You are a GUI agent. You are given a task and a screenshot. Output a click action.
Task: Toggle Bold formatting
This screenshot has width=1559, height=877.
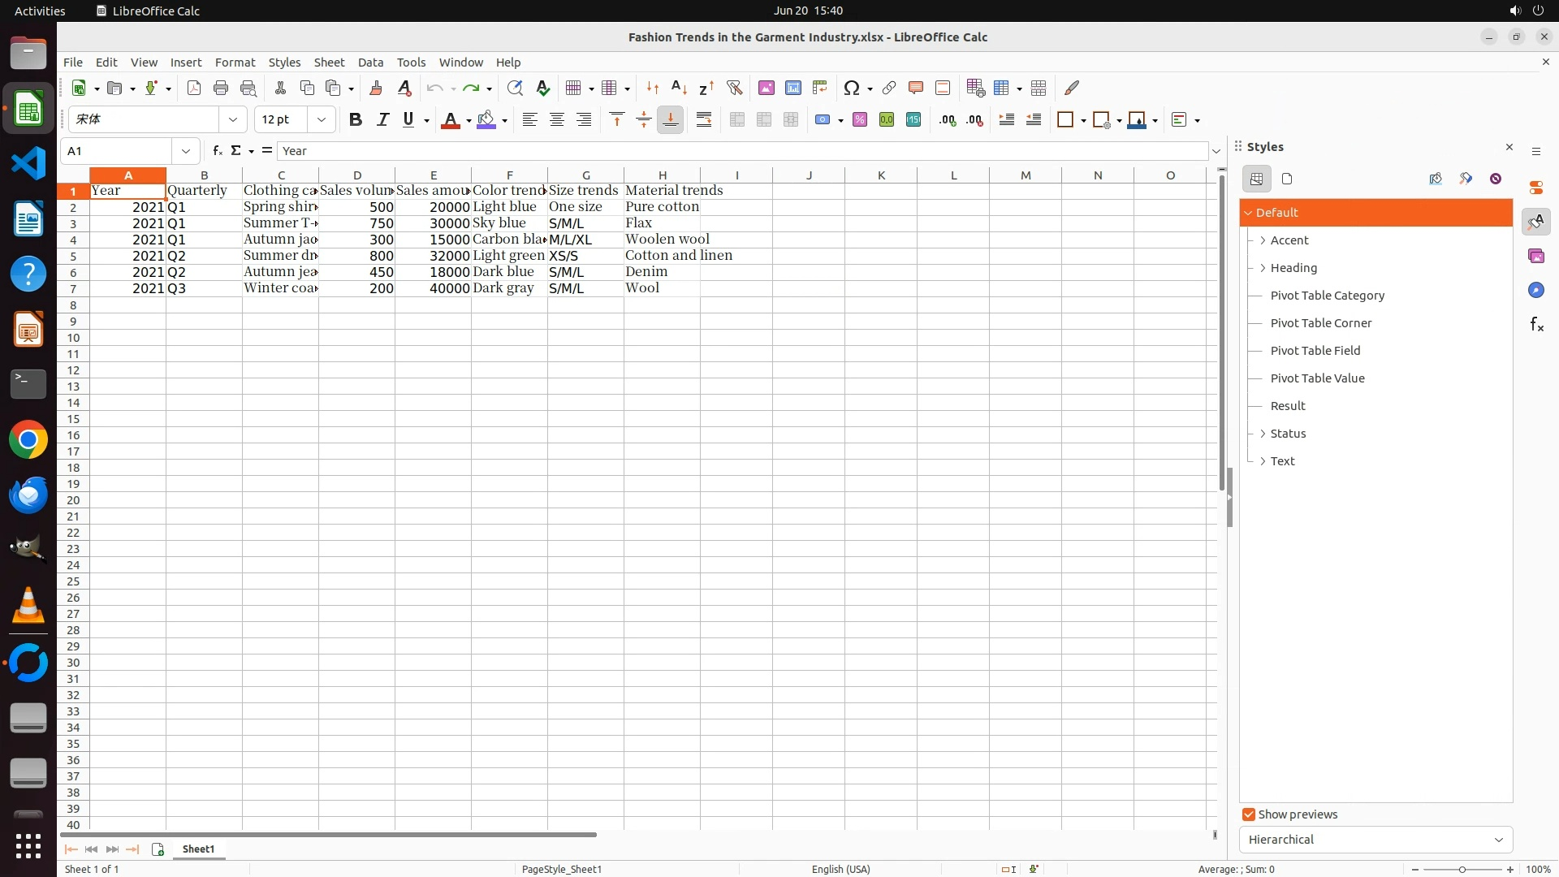(355, 119)
